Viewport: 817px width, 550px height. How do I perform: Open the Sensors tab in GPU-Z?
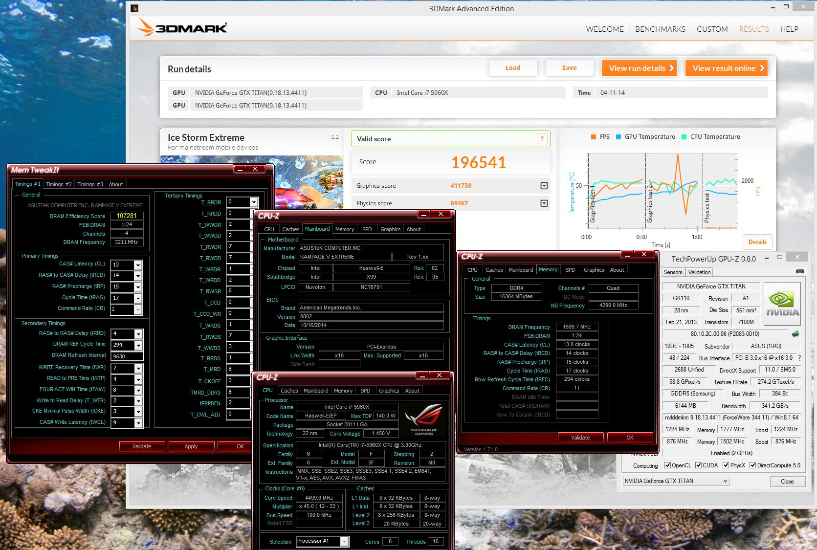[673, 272]
